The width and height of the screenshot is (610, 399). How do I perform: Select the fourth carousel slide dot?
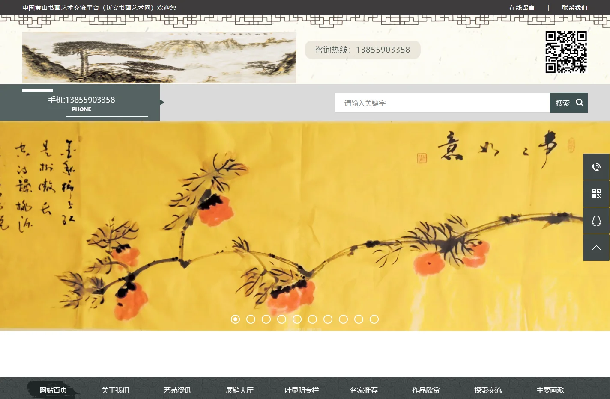pos(282,319)
